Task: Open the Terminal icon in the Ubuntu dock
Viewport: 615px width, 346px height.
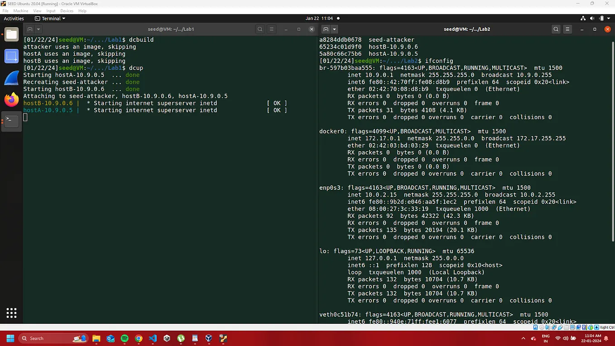Action: coord(11,121)
